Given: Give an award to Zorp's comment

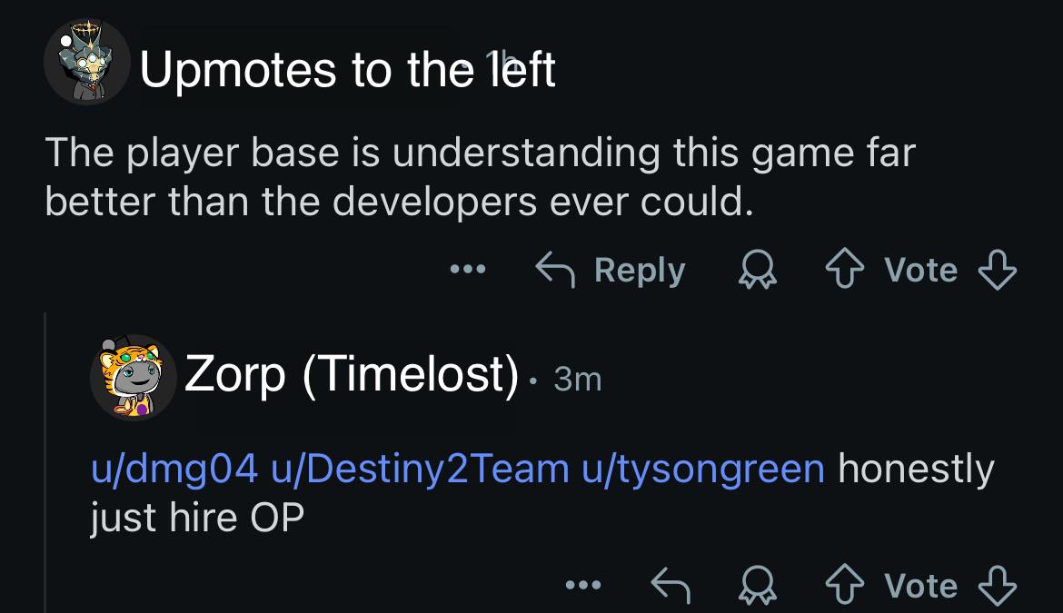Looking at the screenshot, I should pos(757,585).
